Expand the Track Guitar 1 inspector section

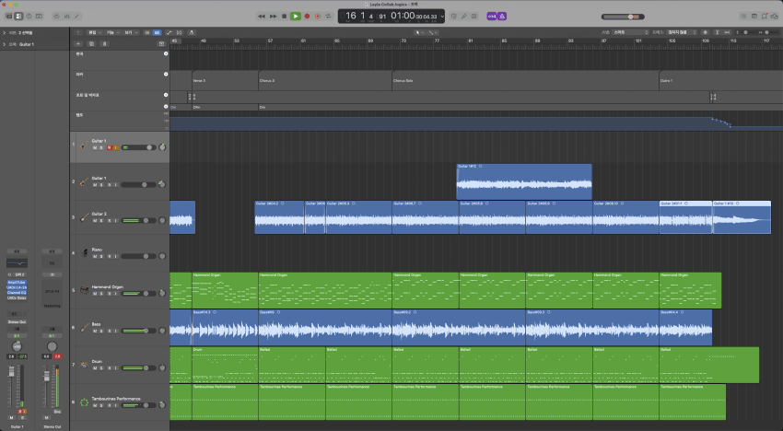click(x=4, y=42)
